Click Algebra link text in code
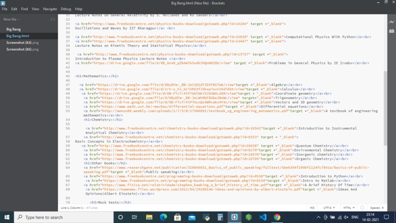This screenshot has width=396, height=223. tap(278, 85)
